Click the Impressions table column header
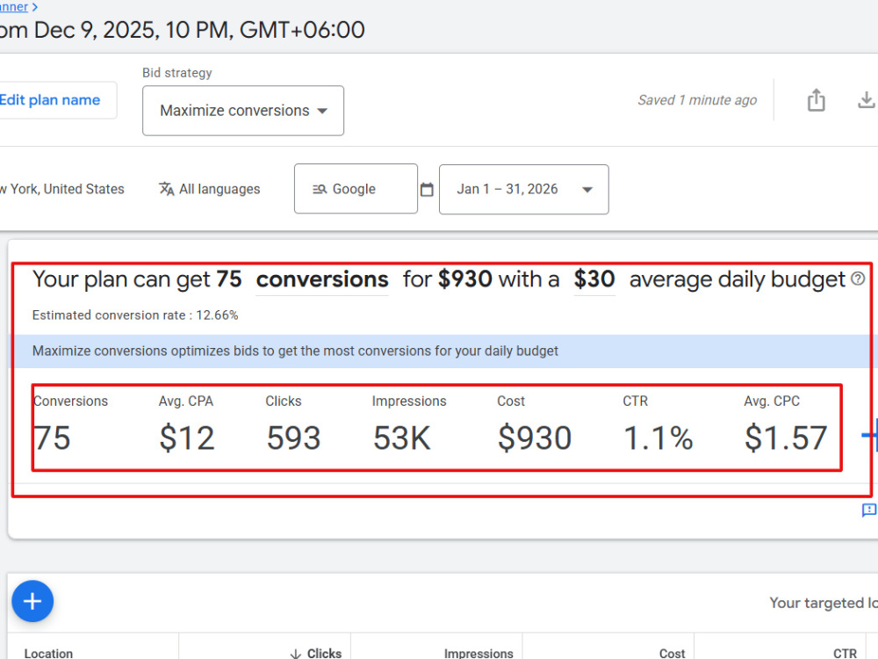 coord(479,653)
